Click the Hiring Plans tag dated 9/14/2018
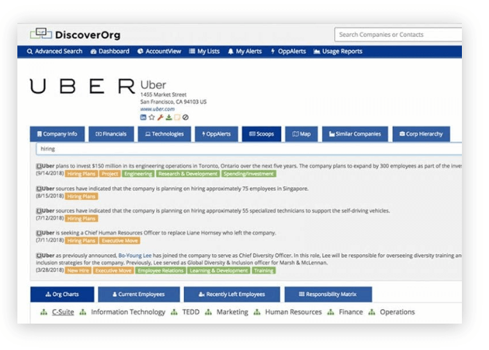 (81, 174)
